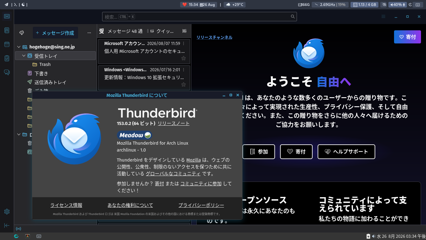Viewport: 426px width, 240px height.
Task: Click the keyboard icon in top panel
Action: (x=418, y=4)
